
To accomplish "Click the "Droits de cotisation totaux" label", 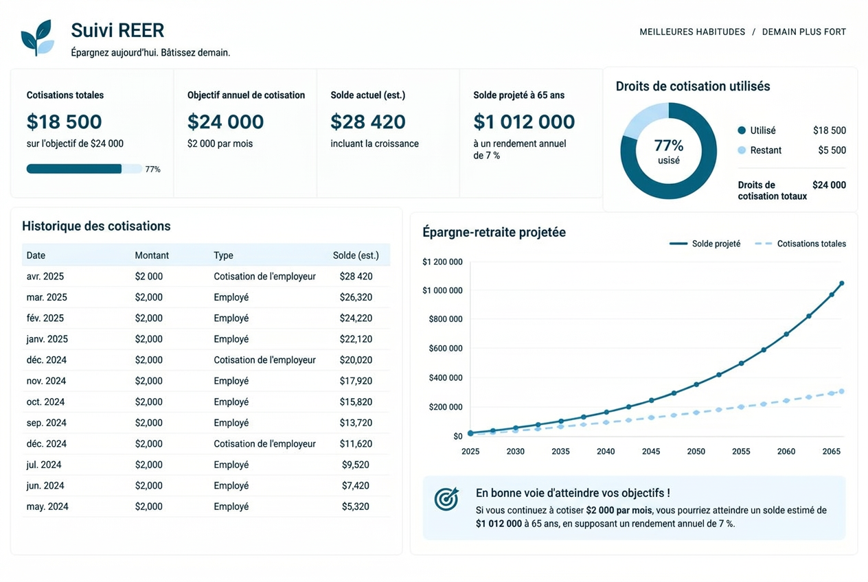I will (773, 190).
